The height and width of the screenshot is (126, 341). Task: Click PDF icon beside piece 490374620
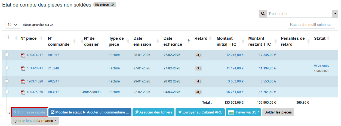pyautogui.click(x=23, y=82)
